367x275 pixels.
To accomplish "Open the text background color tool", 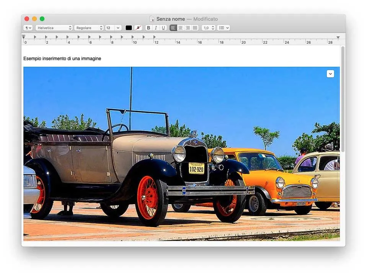I will tap(138, 28).
